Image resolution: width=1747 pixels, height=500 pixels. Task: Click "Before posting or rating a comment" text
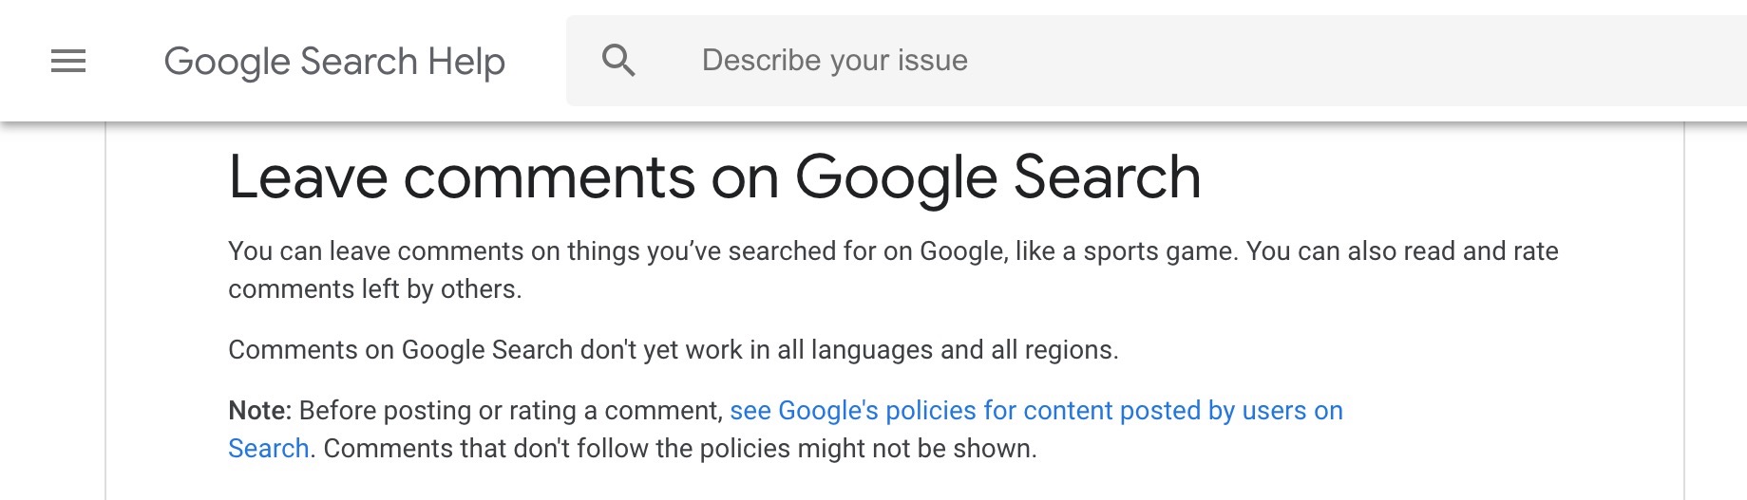coord(511,411)
